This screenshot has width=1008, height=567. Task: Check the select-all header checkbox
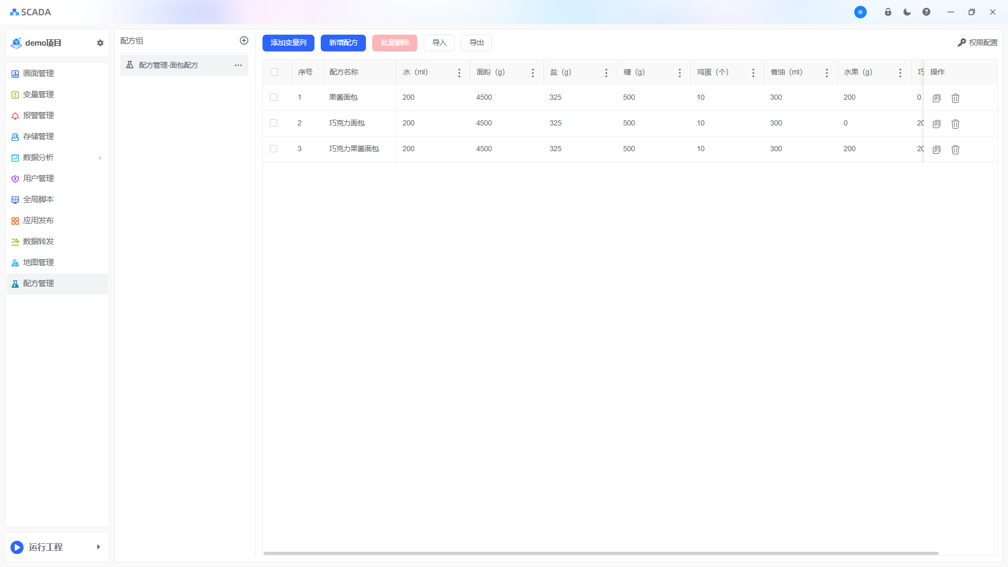tap(274, 72)
